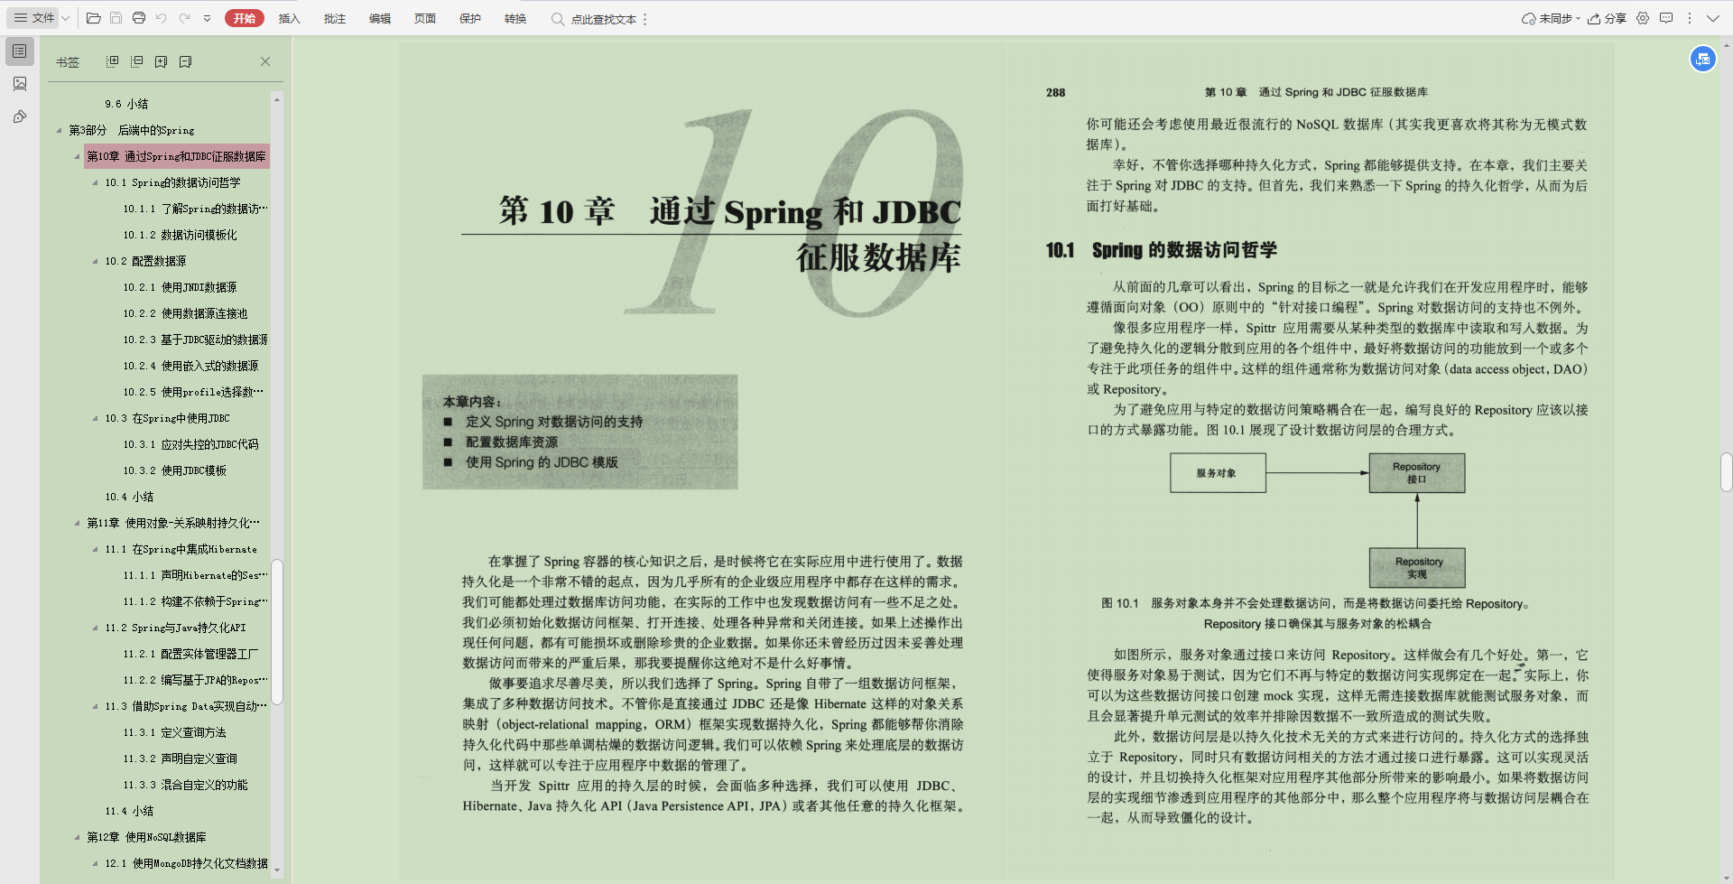Click the blue convert-to-Word floating button

1702,58
